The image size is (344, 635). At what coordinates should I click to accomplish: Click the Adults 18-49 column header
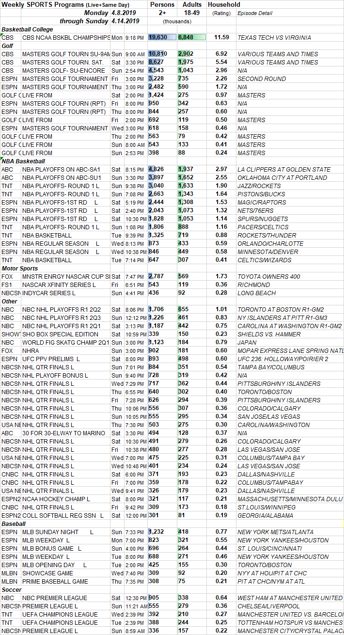[192, 8]
